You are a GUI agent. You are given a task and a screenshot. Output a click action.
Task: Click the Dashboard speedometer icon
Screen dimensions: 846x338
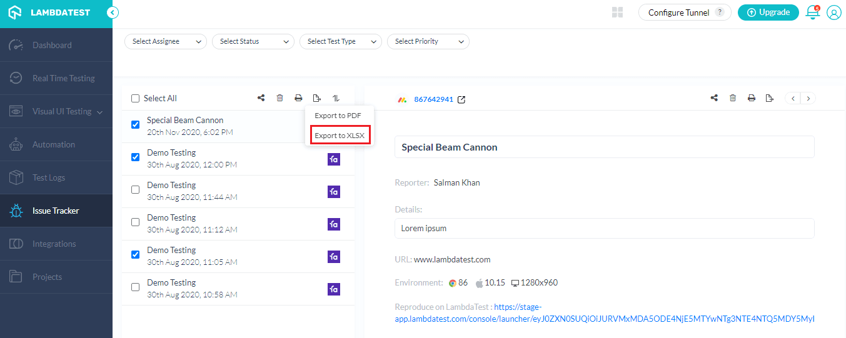(16, 45)
